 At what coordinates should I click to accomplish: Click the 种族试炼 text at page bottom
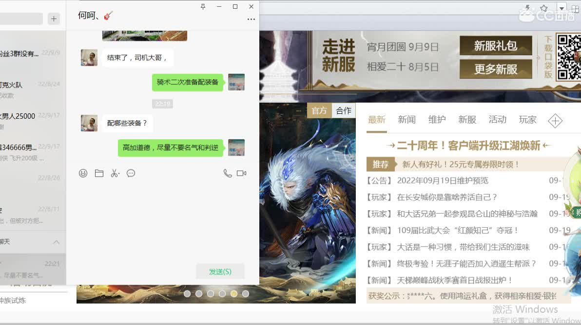tap(13, 301)
